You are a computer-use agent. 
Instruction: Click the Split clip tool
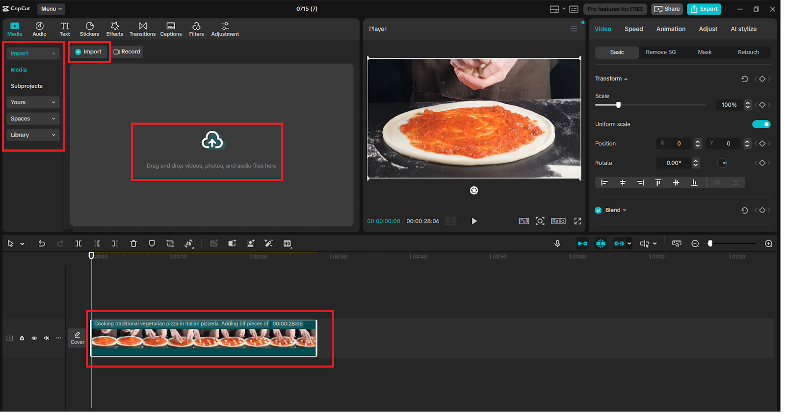(x=78, y=244)
